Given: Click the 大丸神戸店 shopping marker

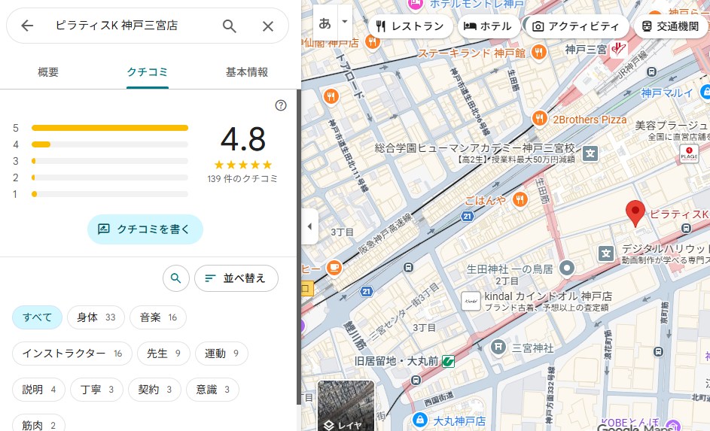Looking at the screenshot, I should [x=420, y=420].
